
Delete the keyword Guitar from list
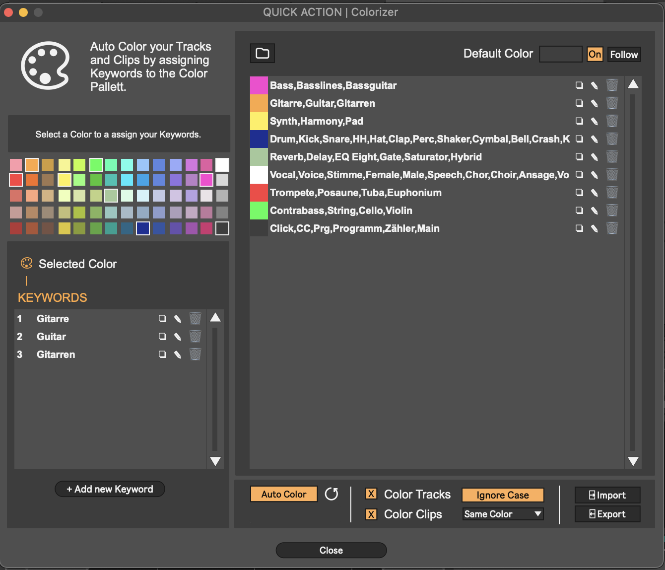[195, 337]
